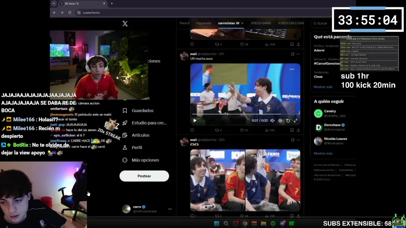Reply to the Uff mucha aura post
The height and width of the screenshot is (228, 406).
[192, 130]
